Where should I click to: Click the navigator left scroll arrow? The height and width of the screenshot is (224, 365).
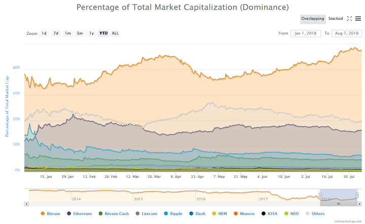(26, 204)
